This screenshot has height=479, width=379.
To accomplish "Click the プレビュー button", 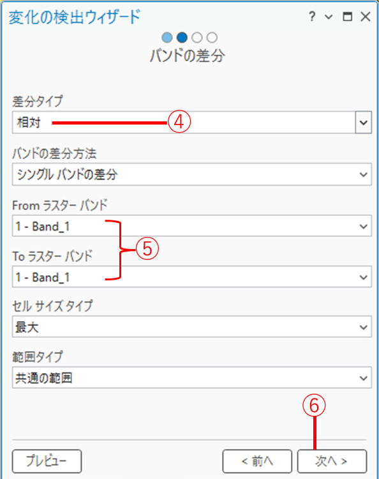I will pyautogui.click(x=47, y=461).
